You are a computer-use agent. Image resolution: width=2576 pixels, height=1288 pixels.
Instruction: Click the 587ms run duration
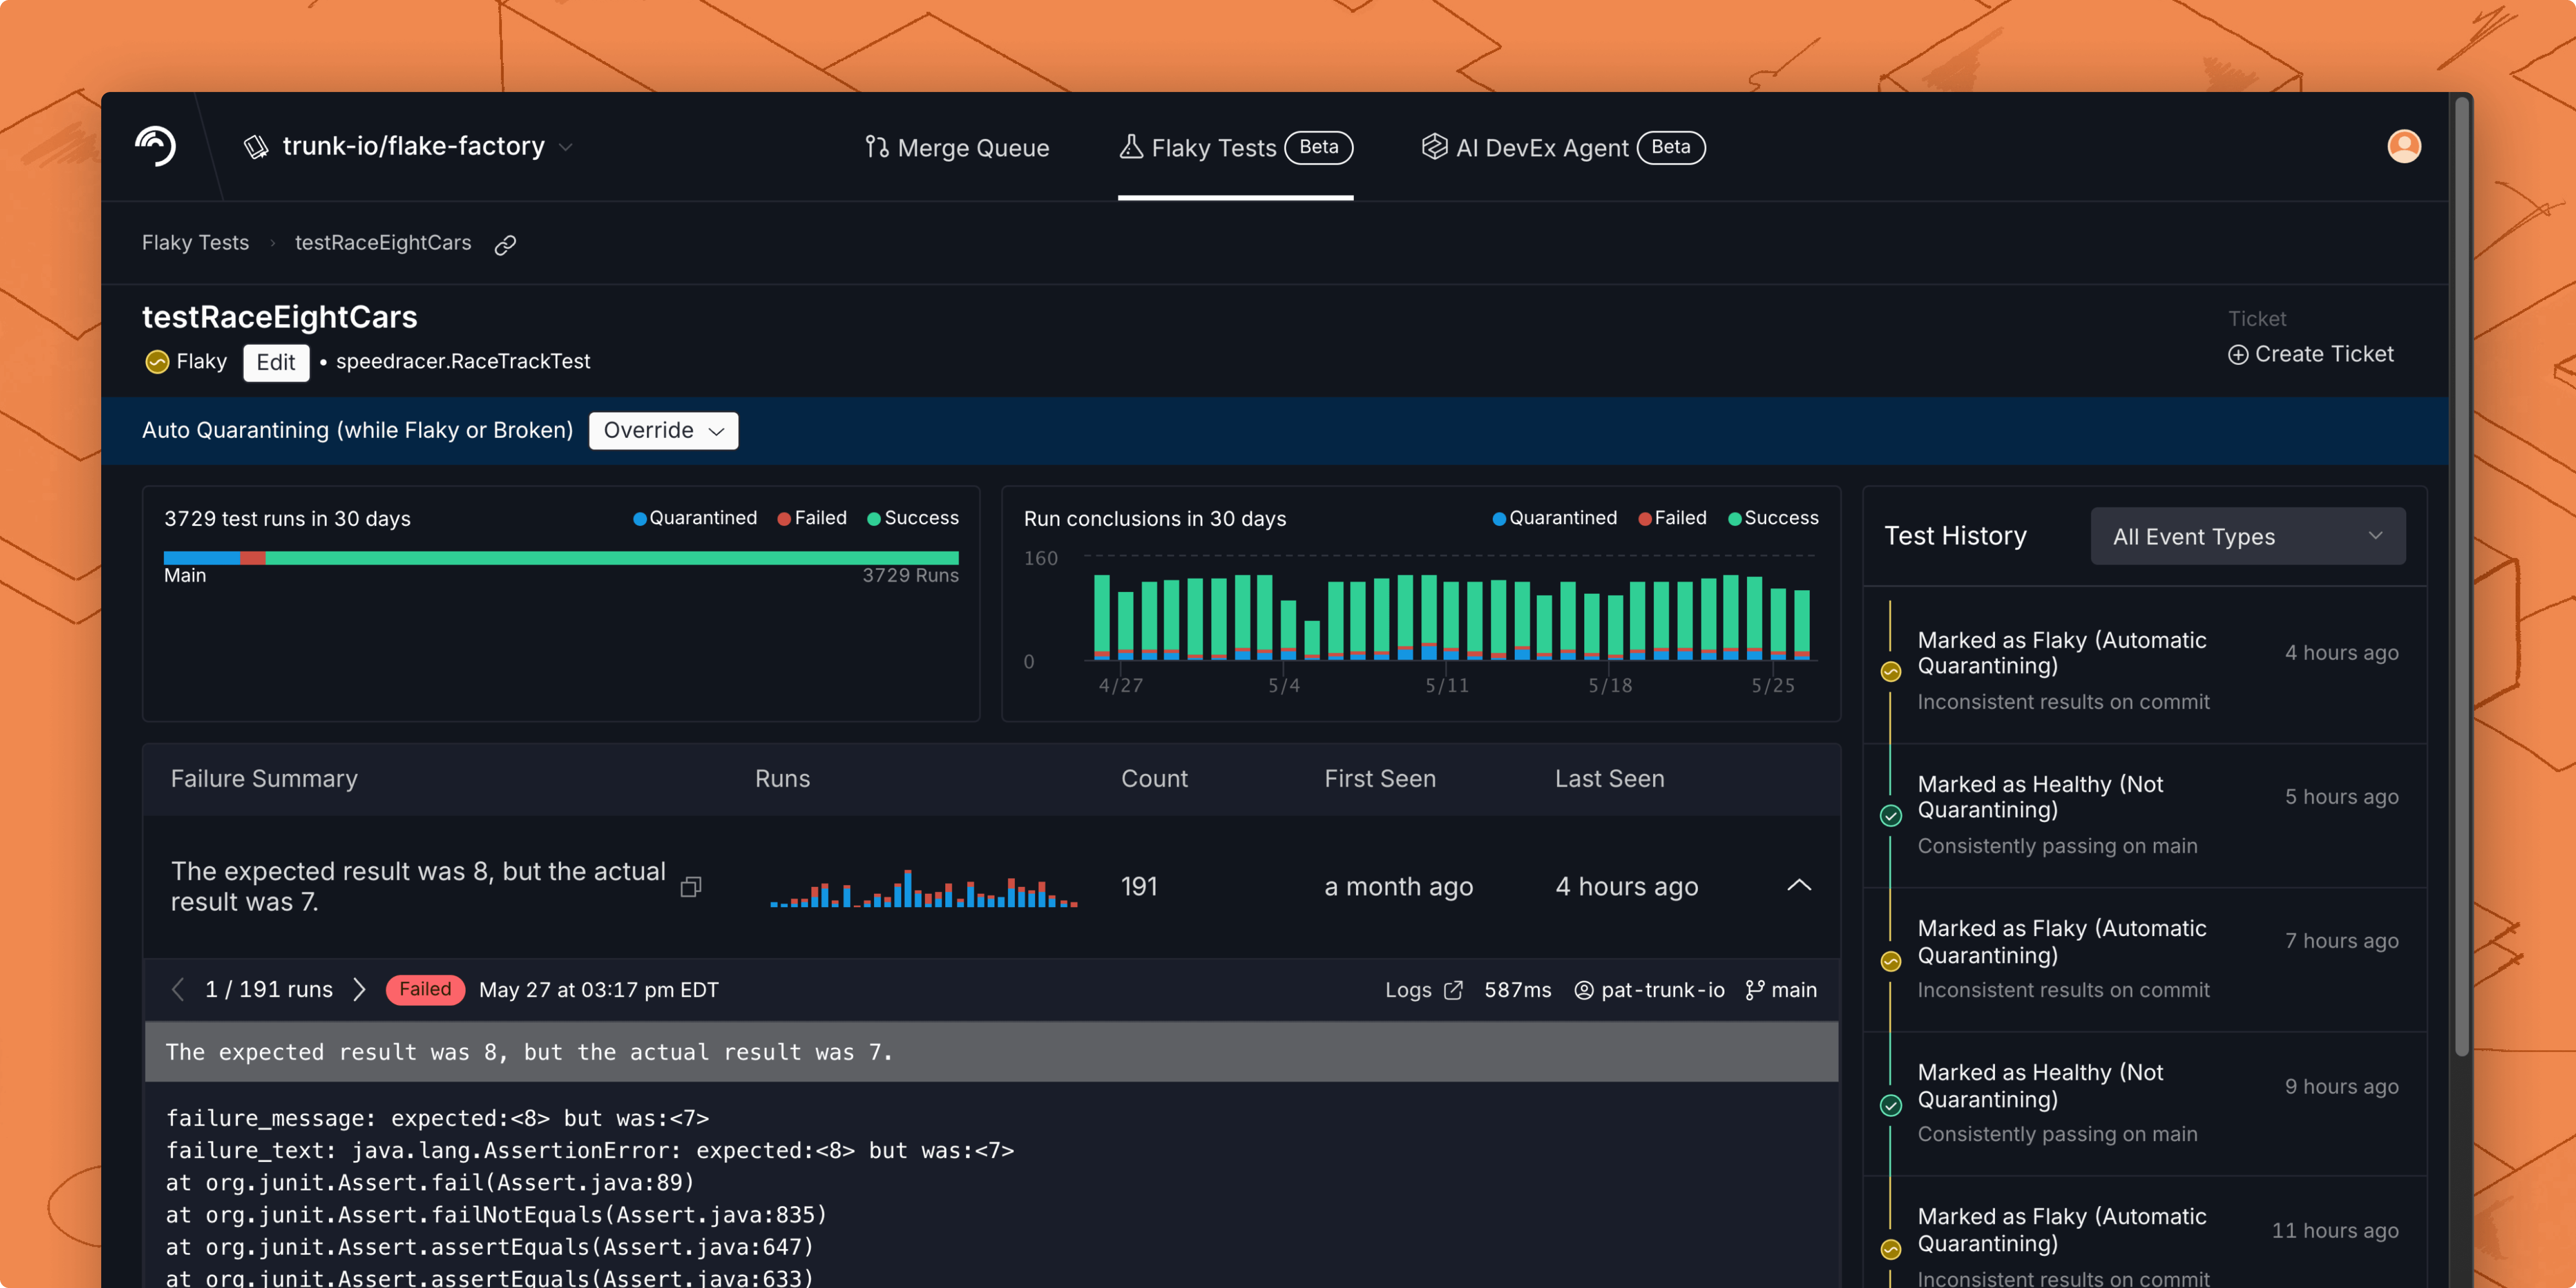click(1518, 990)
